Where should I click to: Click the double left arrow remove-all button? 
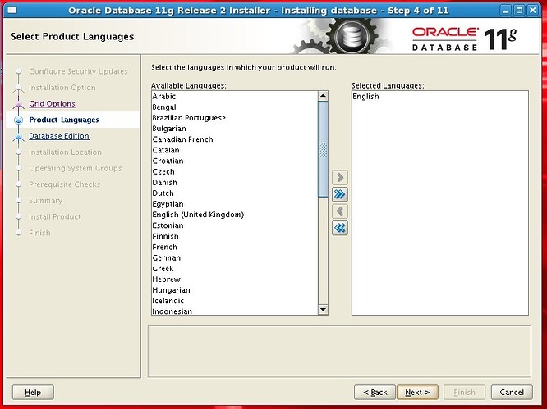pyautogui.click(x=340, y=229)
